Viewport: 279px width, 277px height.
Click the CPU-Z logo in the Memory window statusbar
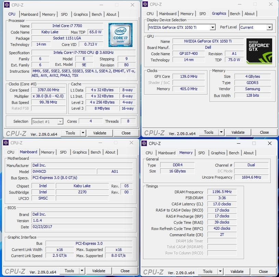point(153,271)
